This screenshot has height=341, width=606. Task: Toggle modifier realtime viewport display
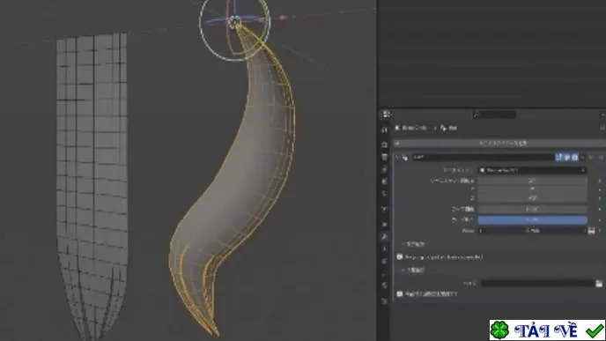tap(566, 158)
